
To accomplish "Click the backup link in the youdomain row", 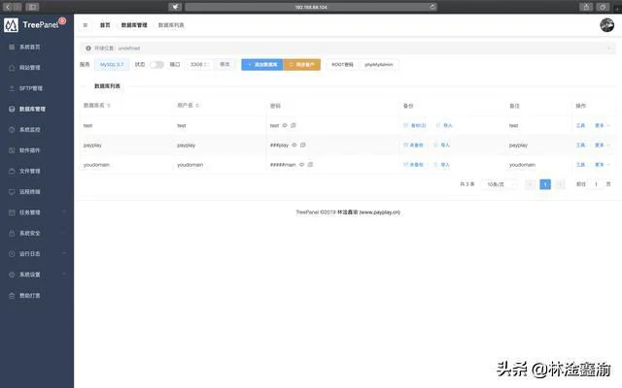I will (x=413, y=165).
